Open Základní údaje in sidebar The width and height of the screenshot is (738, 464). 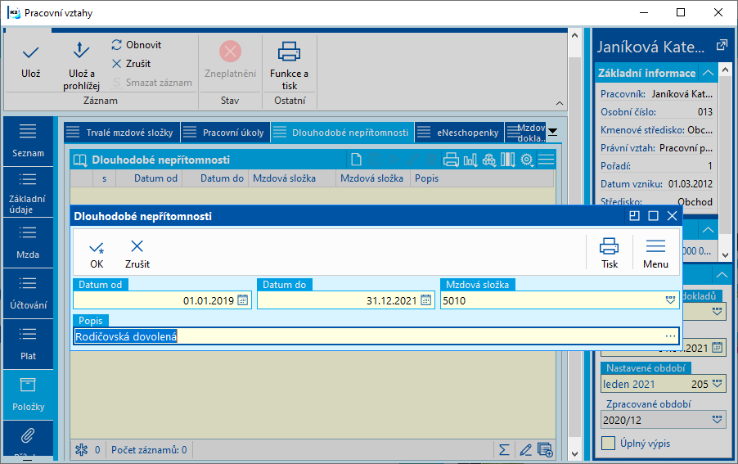(28, 192)
